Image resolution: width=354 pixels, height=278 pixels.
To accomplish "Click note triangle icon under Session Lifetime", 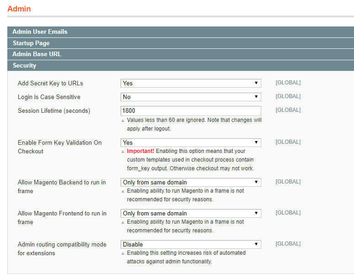I will (x=123, y=121).
